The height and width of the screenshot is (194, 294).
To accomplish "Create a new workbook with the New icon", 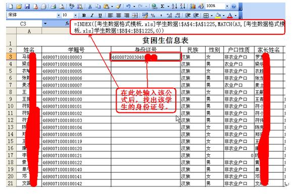I will (x=11, y=7).
